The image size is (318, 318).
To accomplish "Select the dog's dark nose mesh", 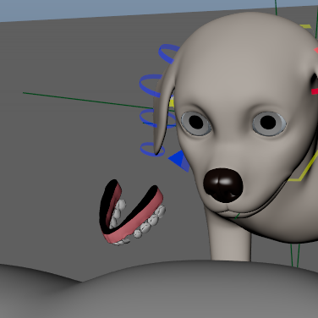I will click(223, 185).
